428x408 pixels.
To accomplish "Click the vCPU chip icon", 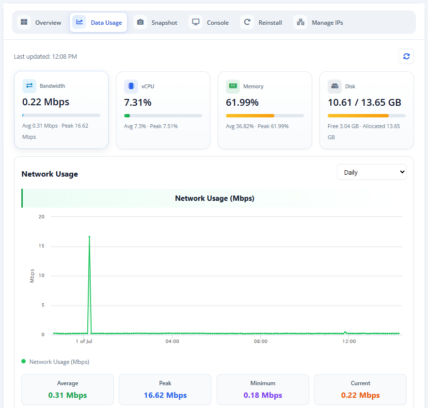I will [x=131, y=86].
